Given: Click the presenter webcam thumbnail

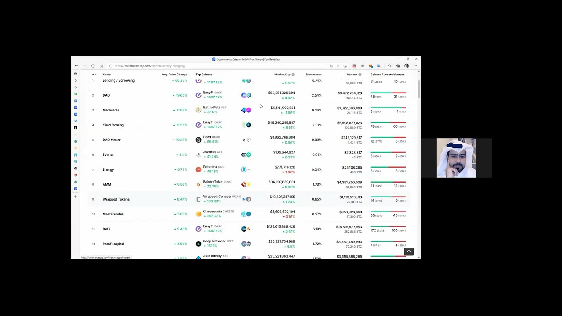Looking at the screenshot, I should 457,158.
